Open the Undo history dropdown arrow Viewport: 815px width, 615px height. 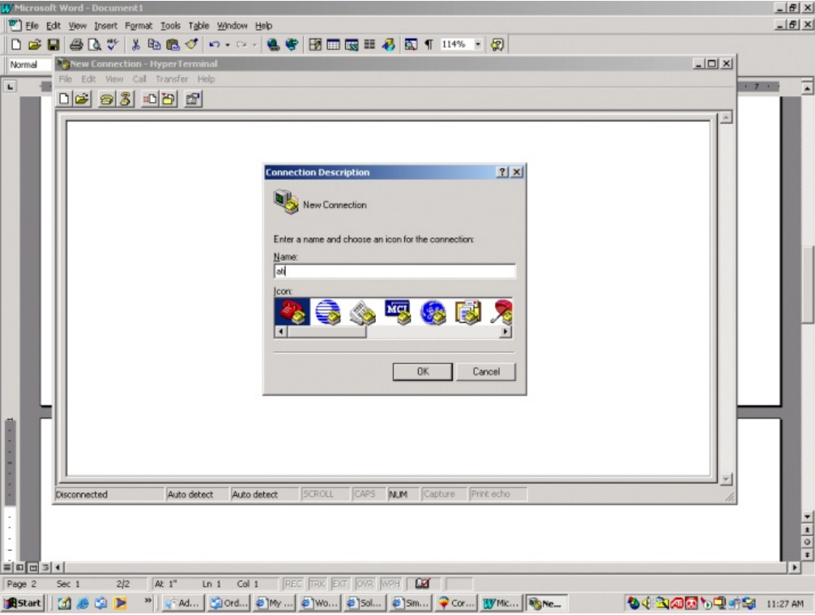(x=227, y=45)
